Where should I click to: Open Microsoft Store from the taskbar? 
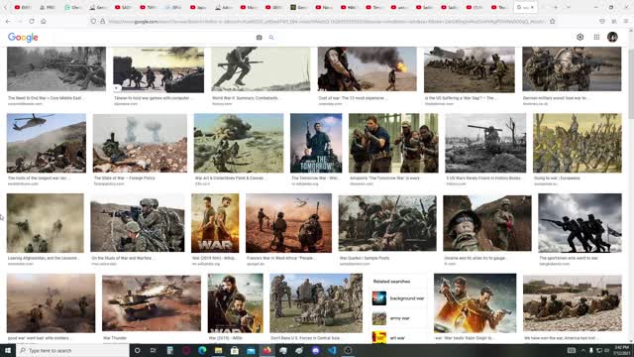pyautogui.click(x=235, y=350)
